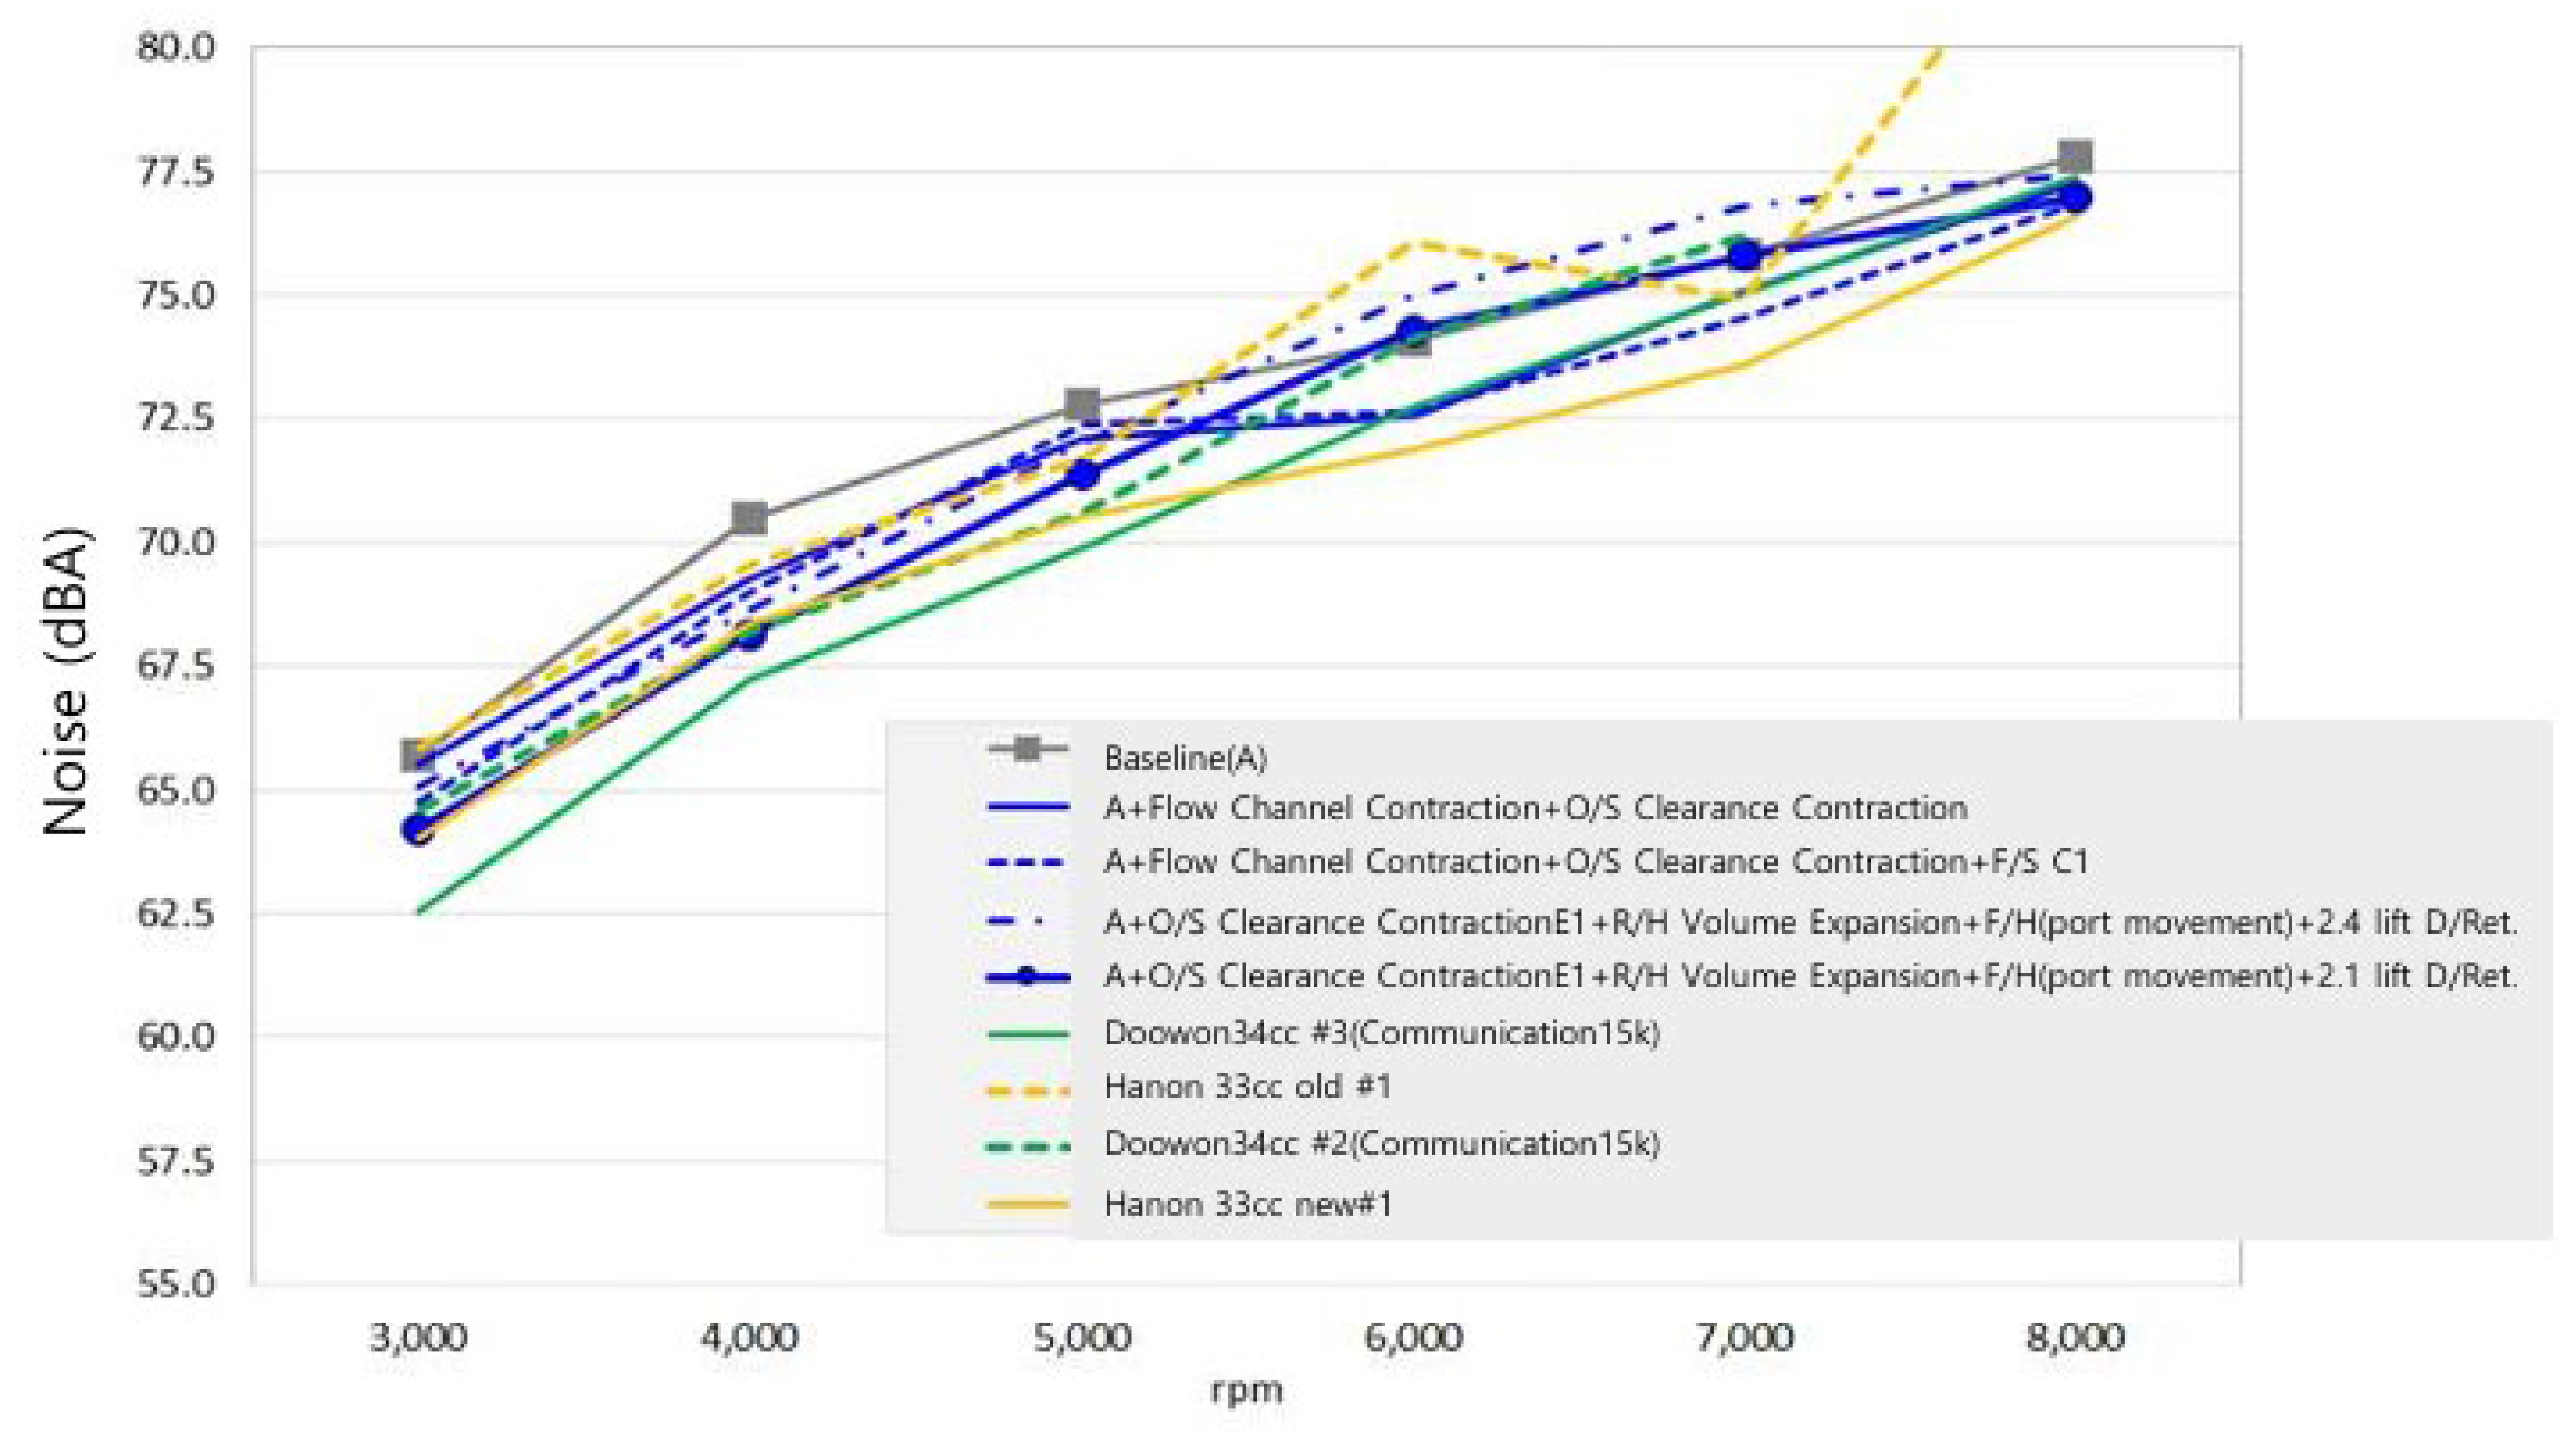The image size is (2576, 1432).
Task: Click the 2.4 lift D/Ret. legend entry
Action: pos(1810,921)
